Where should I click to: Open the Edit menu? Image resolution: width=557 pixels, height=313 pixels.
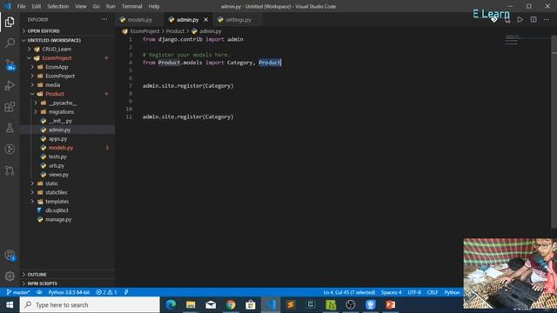pyautogui.click(x=37, y=6)
